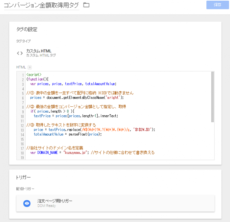Viewport: 230px width, 222px height.
Task: Select the カスタム HTML tag type
Action: pos(39,51)
